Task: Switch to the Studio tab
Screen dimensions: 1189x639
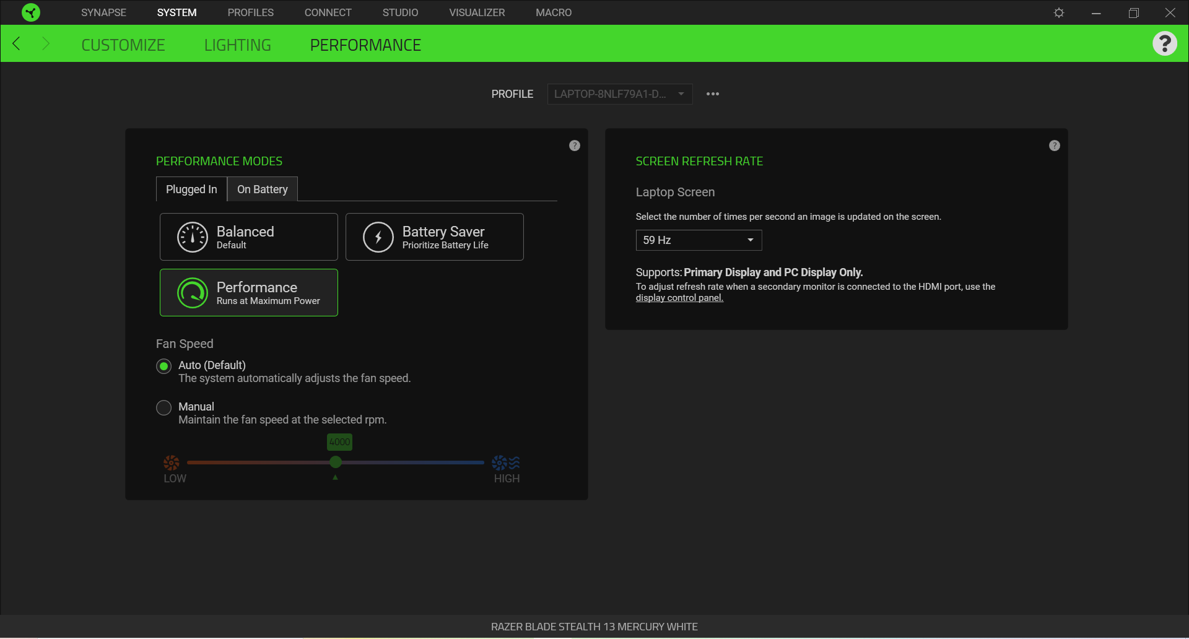Action: click(401, 12)
